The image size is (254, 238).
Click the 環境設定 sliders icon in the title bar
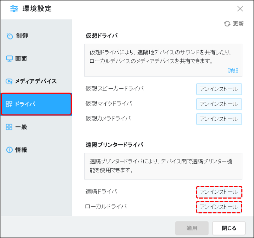[14, 8]
